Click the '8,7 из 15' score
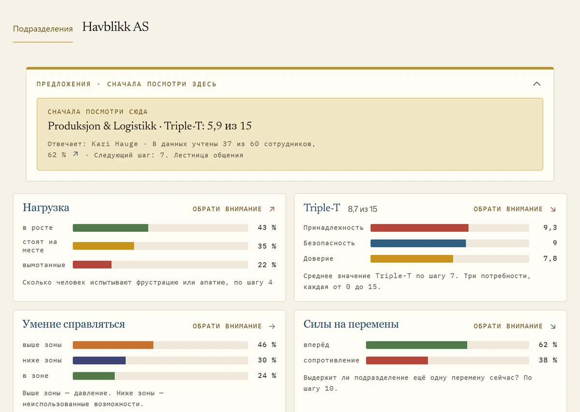 pos(362,209)
